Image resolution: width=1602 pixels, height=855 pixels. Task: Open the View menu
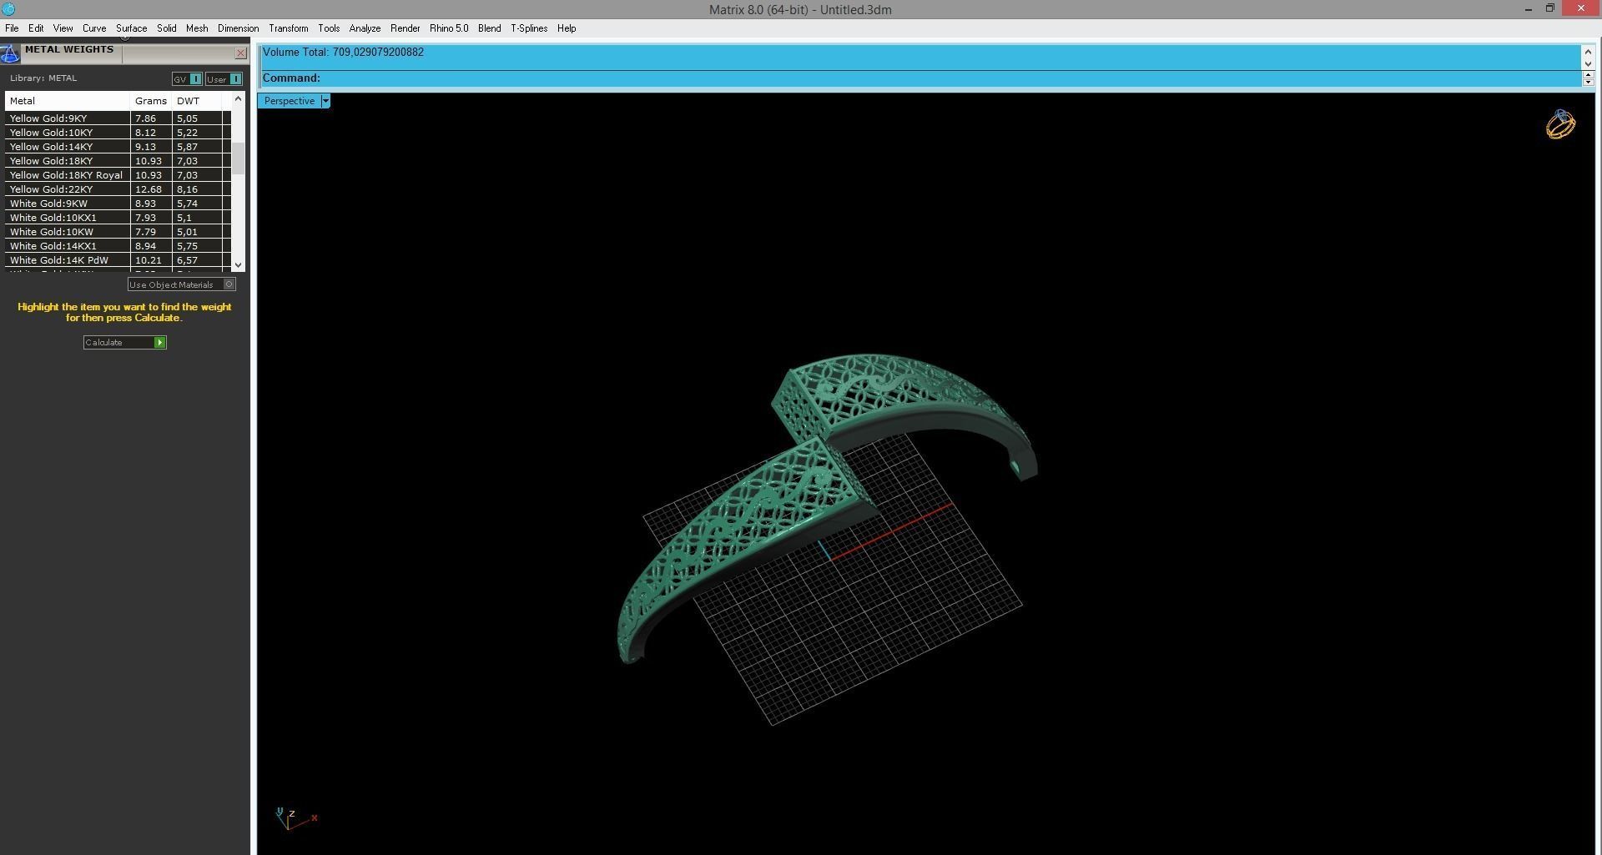[63, 28]
